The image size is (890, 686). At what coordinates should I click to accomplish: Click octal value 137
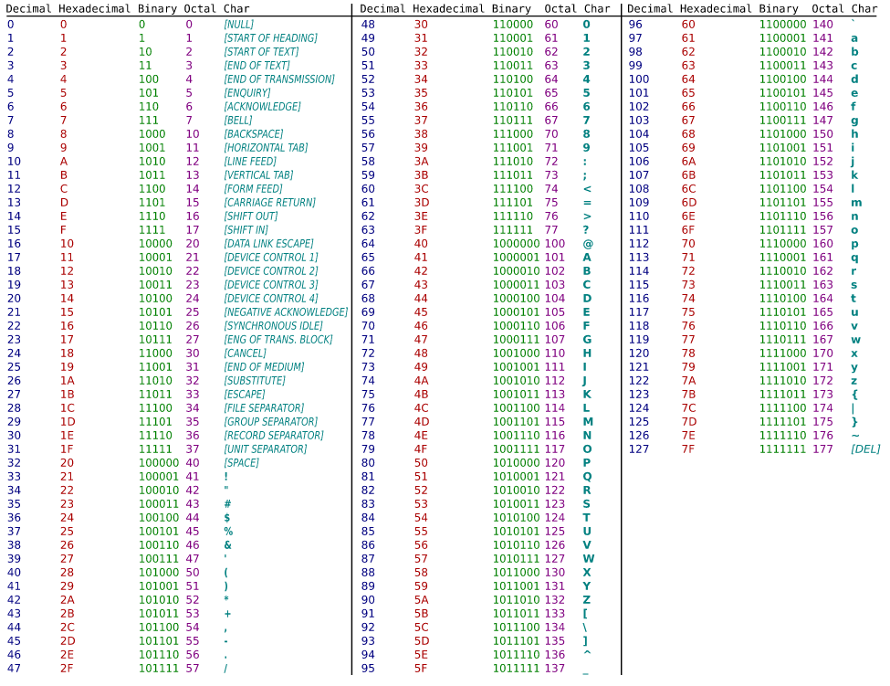[x=555, y=669]
